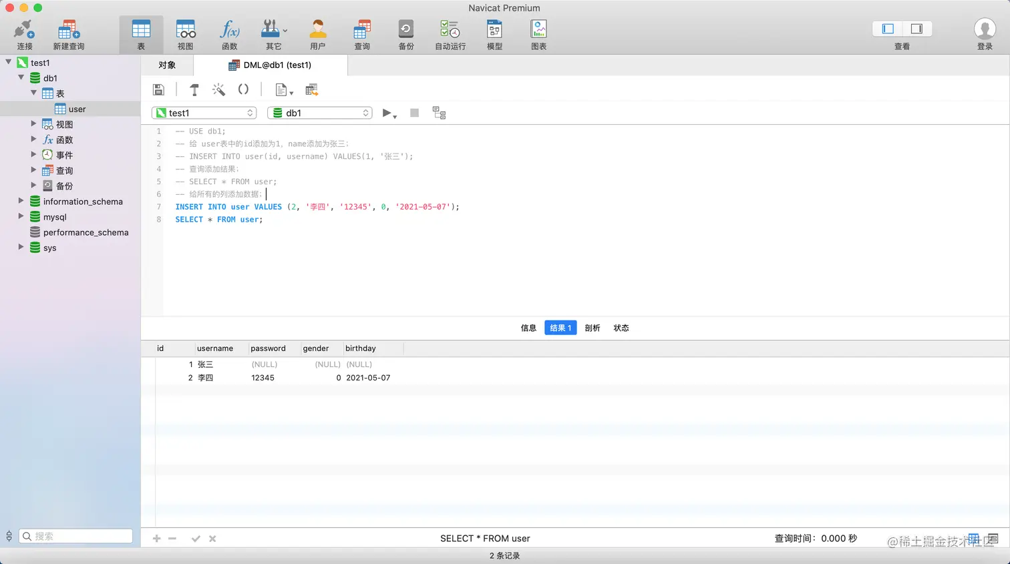Click the query builder hammer icon

coord(194,89)
